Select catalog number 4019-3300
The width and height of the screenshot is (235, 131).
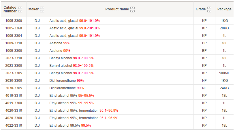[14, 103]
